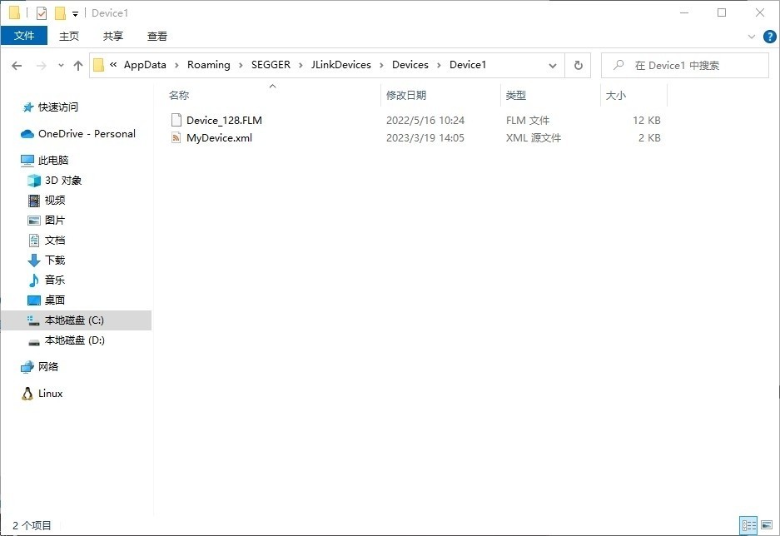The image size is (780, 536).
Task: Click the properties icon in title bar
Action: coord(42,13)
